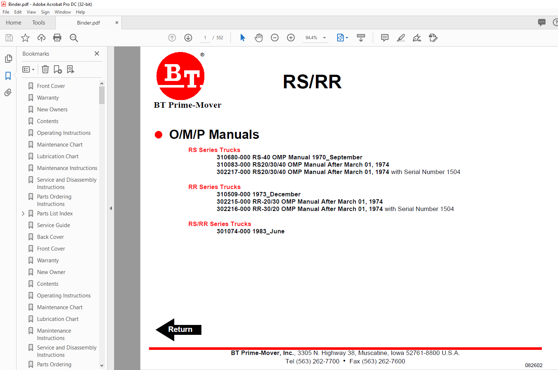Click the Return arrow button
The height and width of the screenshot is (370, 558).
[x=179, y=330]
